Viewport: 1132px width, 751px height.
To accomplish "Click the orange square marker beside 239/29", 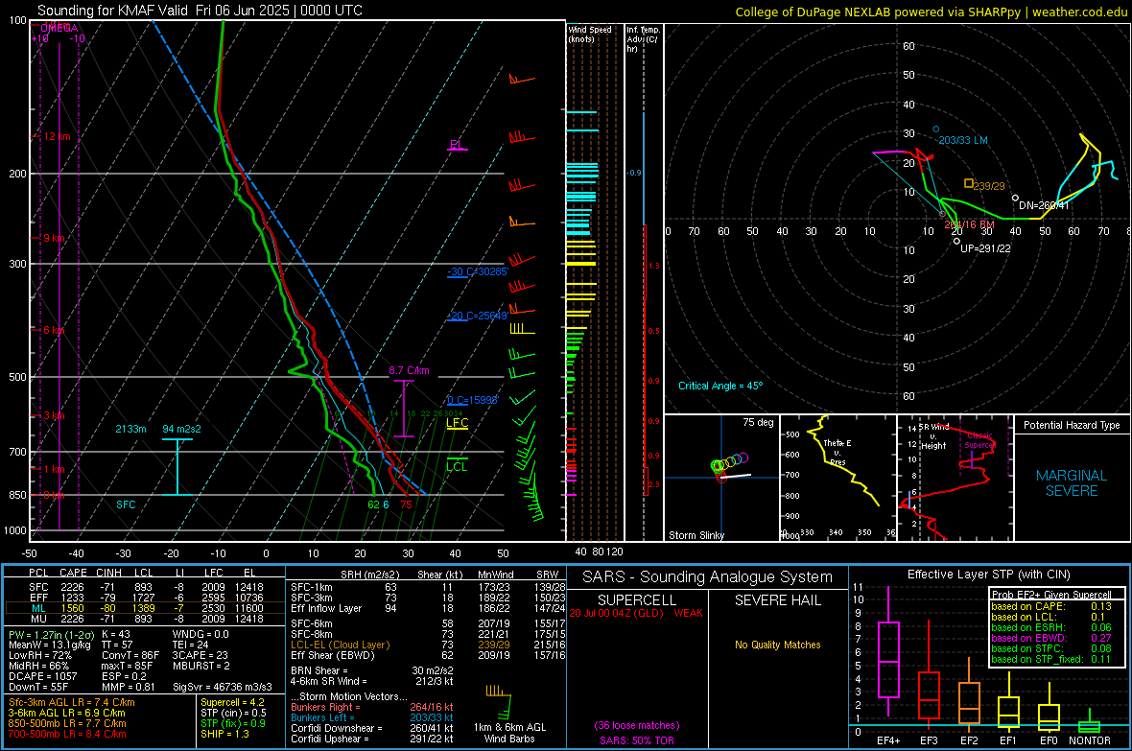I will click(969, 183).
